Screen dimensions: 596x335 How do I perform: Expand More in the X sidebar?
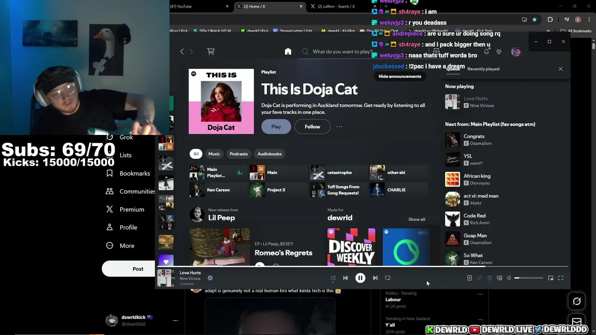click(120, 246)
